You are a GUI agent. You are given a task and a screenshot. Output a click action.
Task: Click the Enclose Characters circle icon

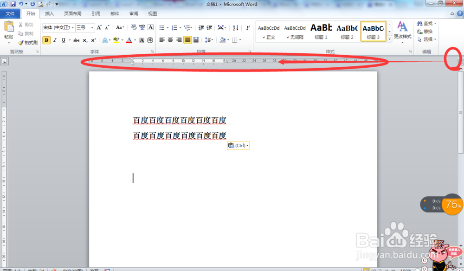[x=150, y=40]
